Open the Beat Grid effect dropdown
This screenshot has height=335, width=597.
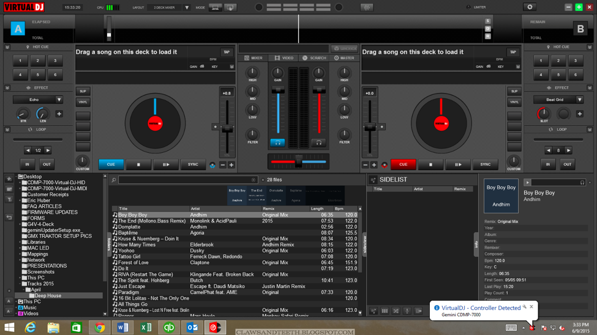[x=579, y=100]
